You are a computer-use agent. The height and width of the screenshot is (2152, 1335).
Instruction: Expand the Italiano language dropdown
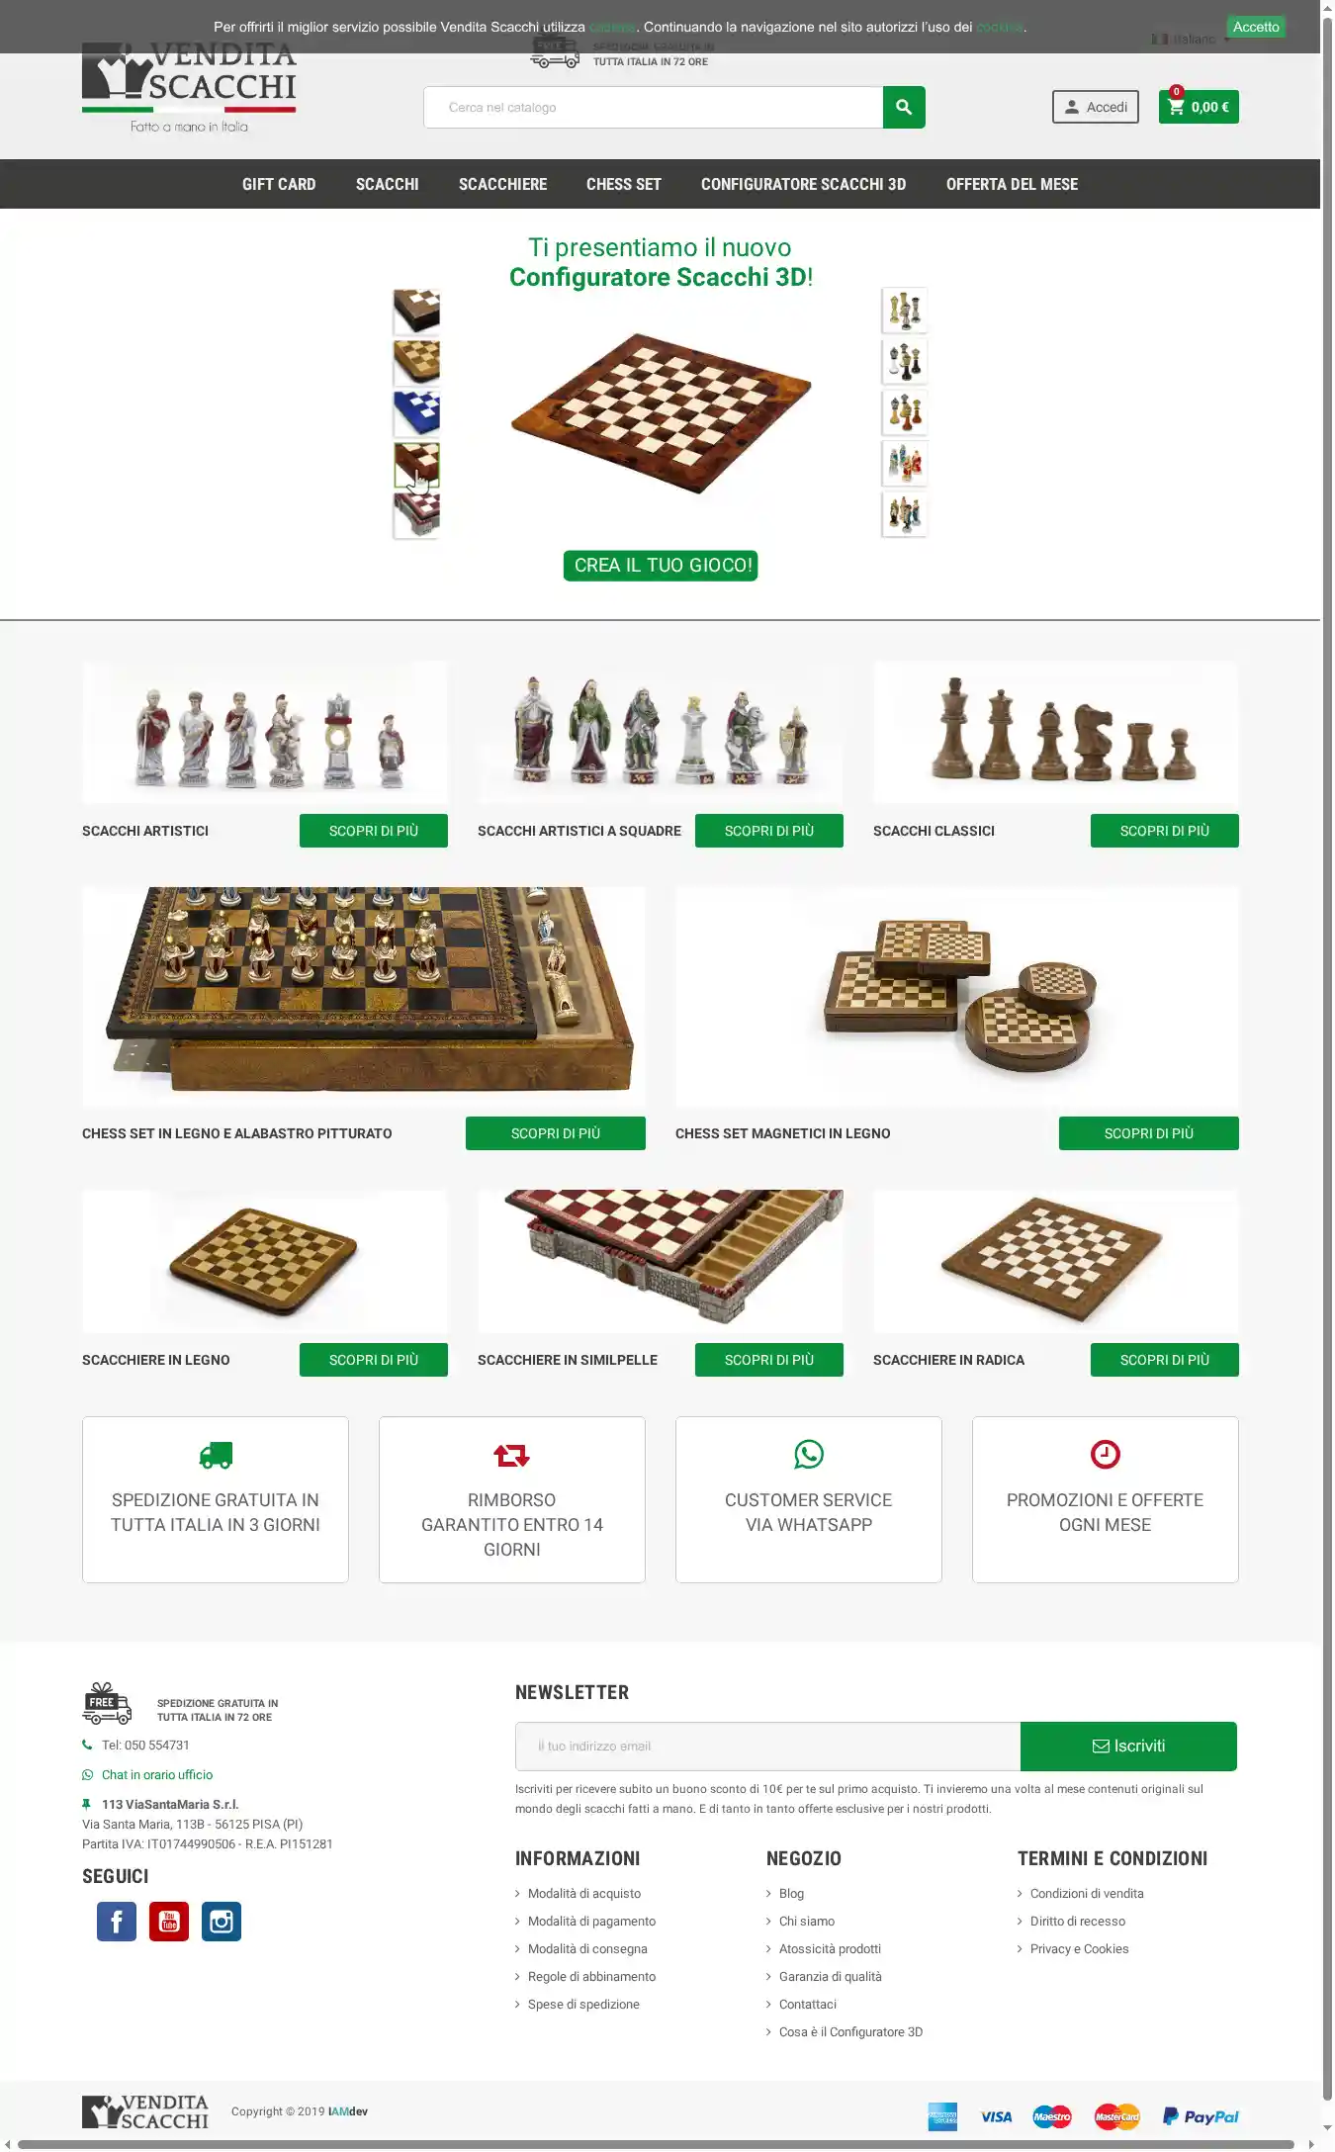(x=1192, y=40)
